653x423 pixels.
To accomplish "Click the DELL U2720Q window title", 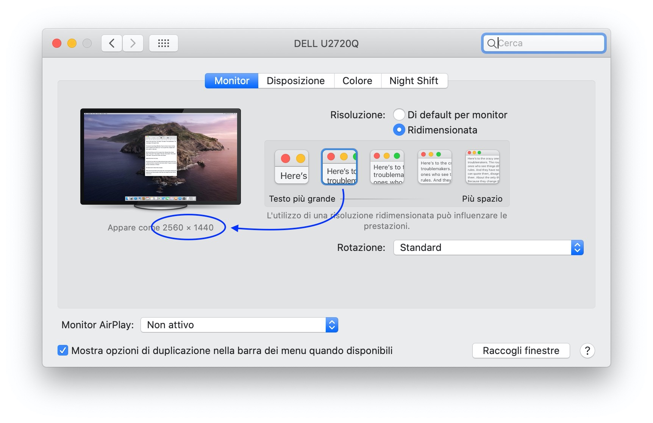I will (326, 44).
